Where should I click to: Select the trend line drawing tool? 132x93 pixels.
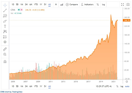point(5,11)
